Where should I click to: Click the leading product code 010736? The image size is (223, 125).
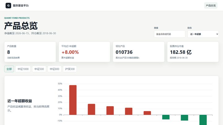(x=124, y=52)
